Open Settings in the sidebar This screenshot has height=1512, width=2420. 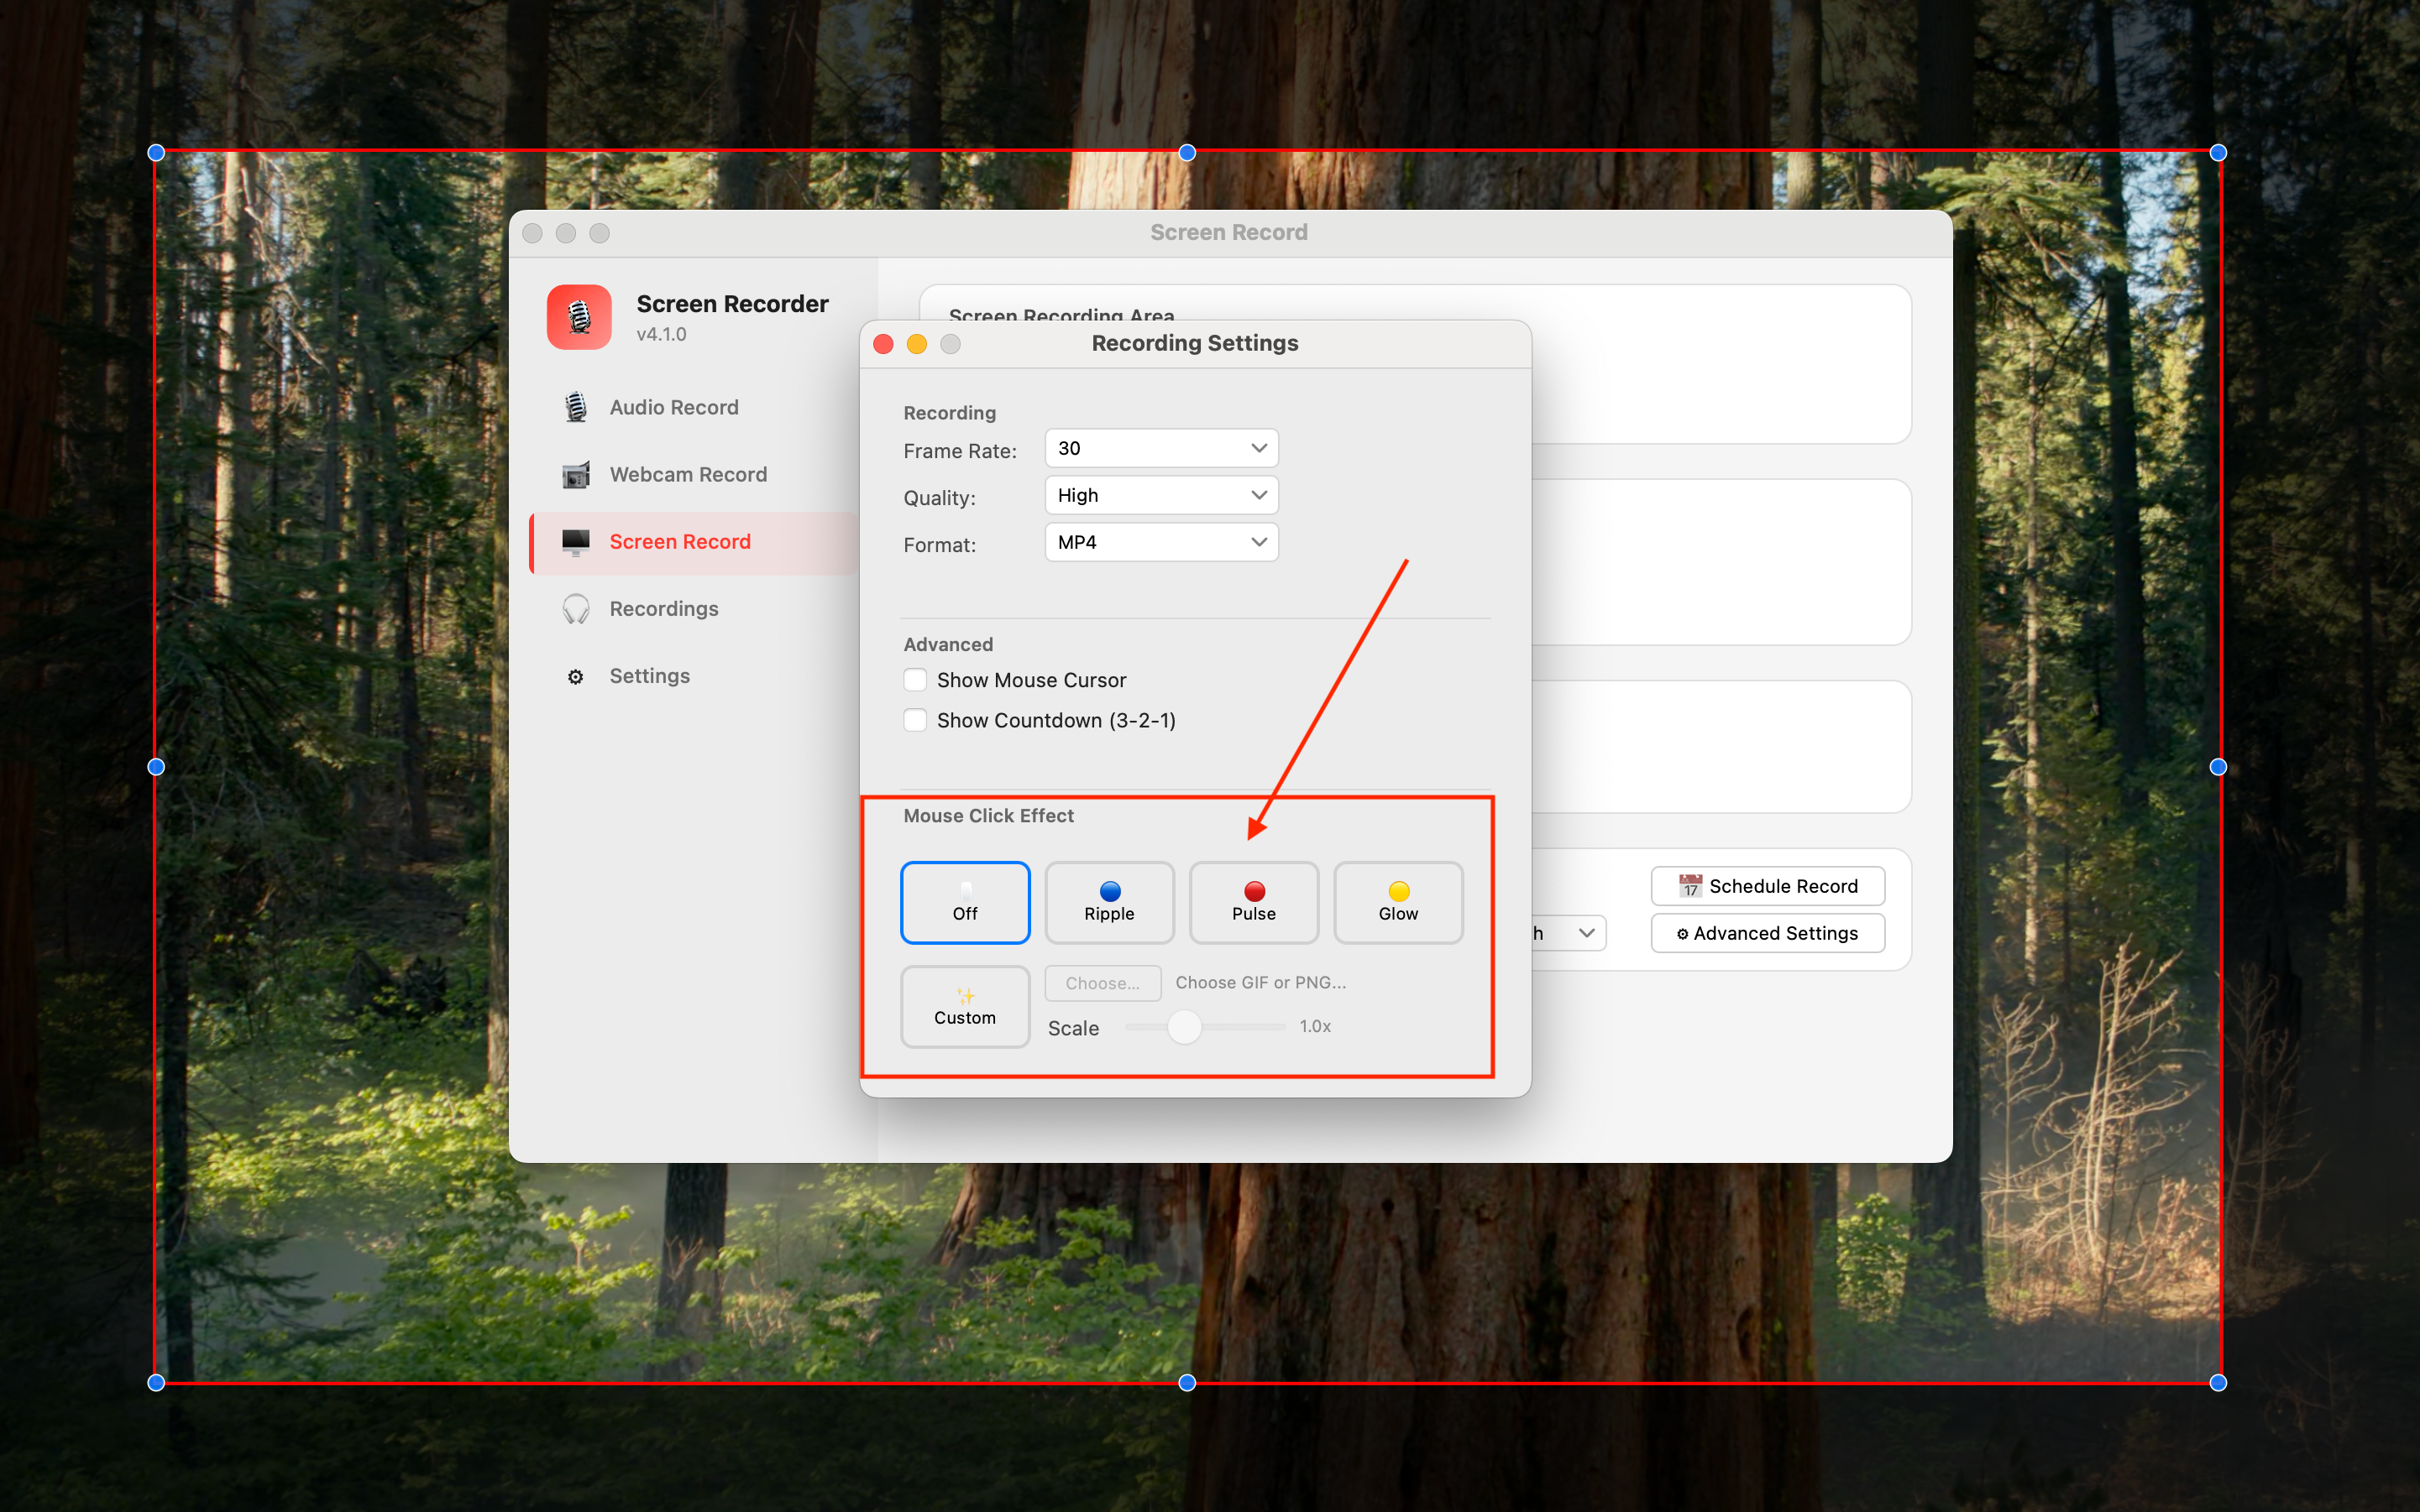[694, 676]
